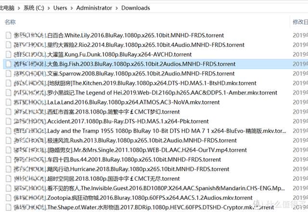Select La.La.Land.2016 NoVA torrent file name
This screenshot has height=212, width=308.
[116, 102]
